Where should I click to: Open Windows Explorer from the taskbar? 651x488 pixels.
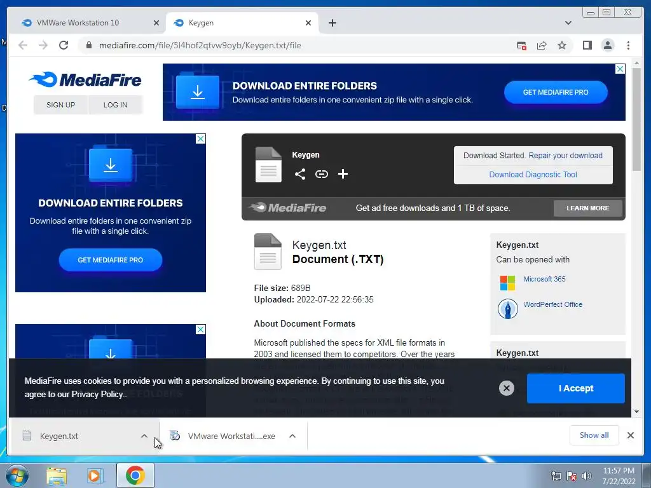(57, 475)
